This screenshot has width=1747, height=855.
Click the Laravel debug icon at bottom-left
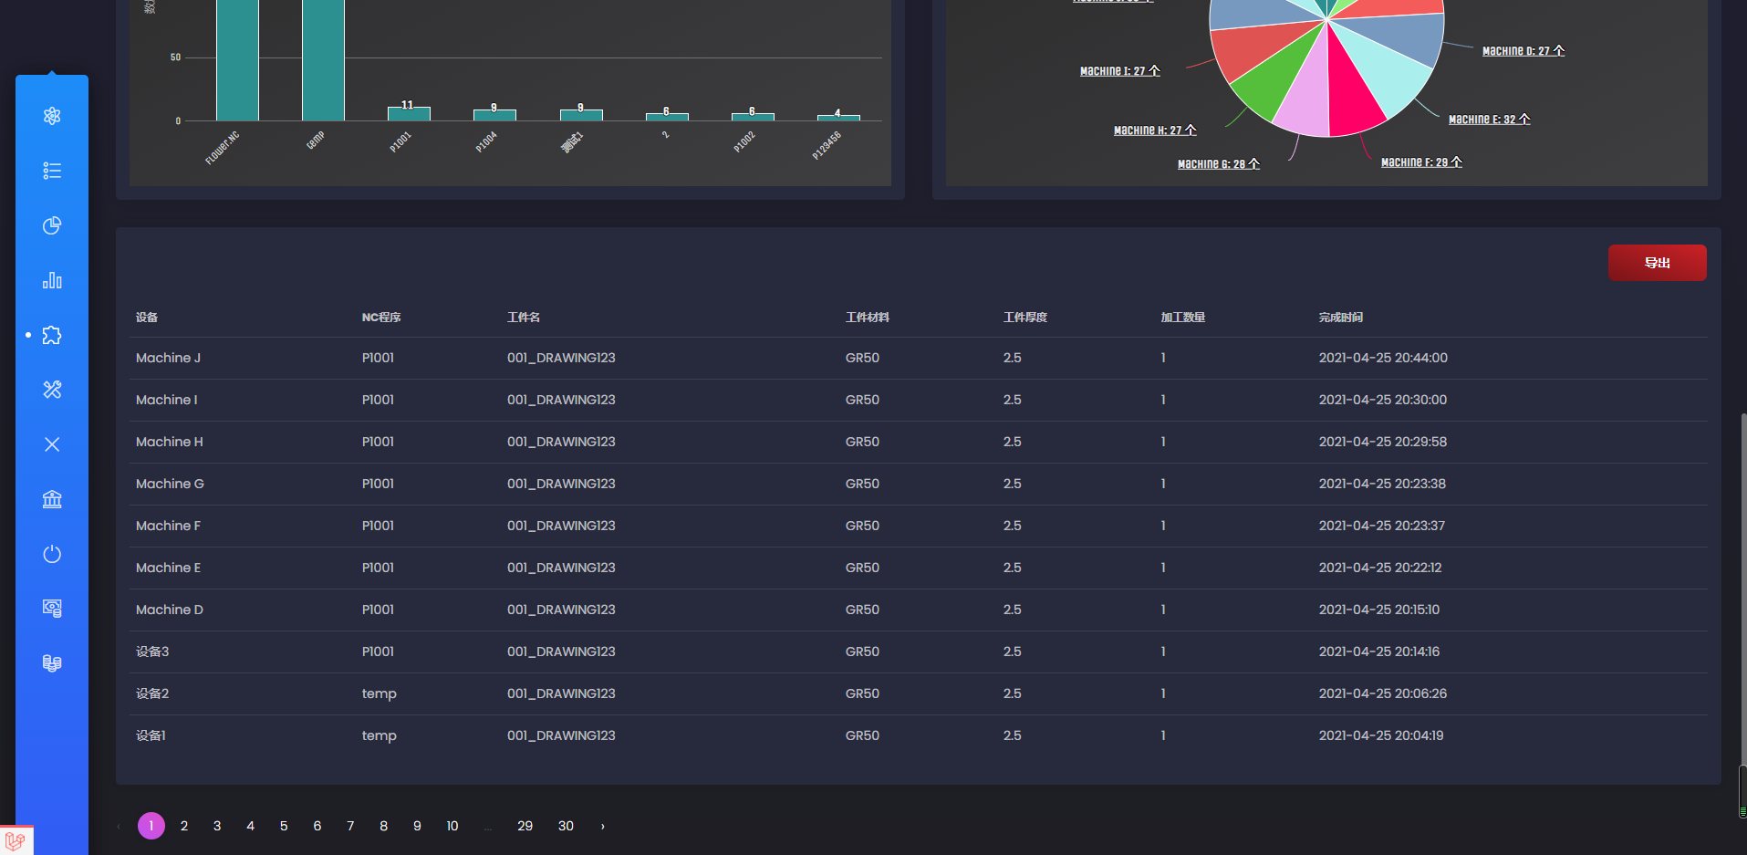(x=16, y=840)
